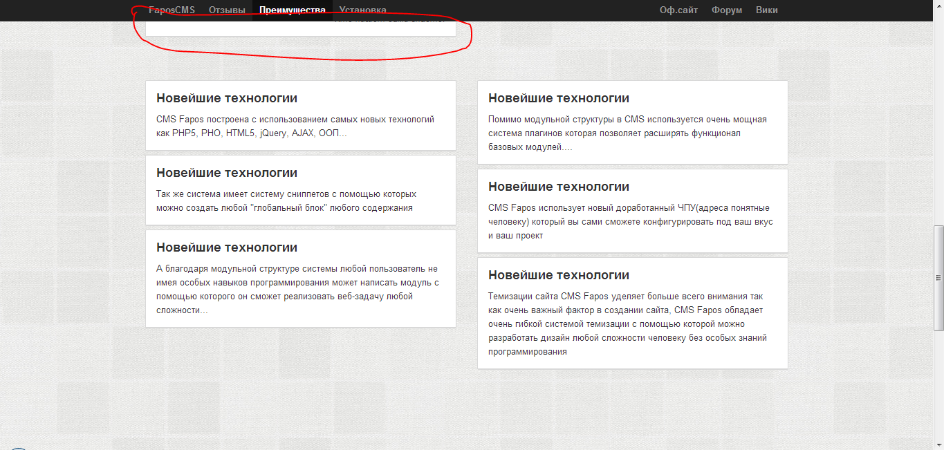This screenshot has width=944, height=450.
Task: Click the paragraph about the сниппетов system
Action: point(286,201)
